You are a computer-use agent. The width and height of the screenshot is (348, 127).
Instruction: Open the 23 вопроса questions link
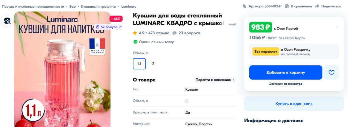[189, 33]
